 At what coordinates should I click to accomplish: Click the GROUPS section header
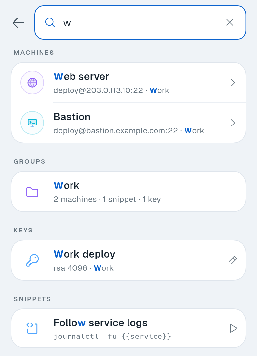30,162
